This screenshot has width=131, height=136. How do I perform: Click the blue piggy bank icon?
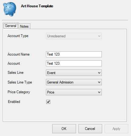coord(9,9)
